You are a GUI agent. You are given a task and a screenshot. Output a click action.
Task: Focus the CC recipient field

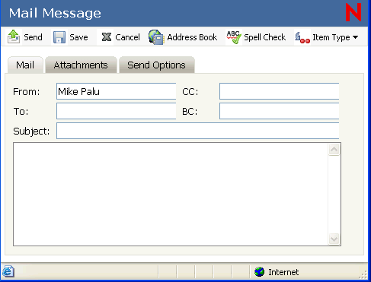(280, 91)
